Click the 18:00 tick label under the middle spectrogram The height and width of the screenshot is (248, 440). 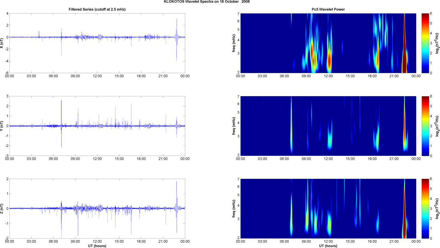coord(372,159)
